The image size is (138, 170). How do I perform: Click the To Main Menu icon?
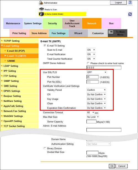(x=111, y=32)
